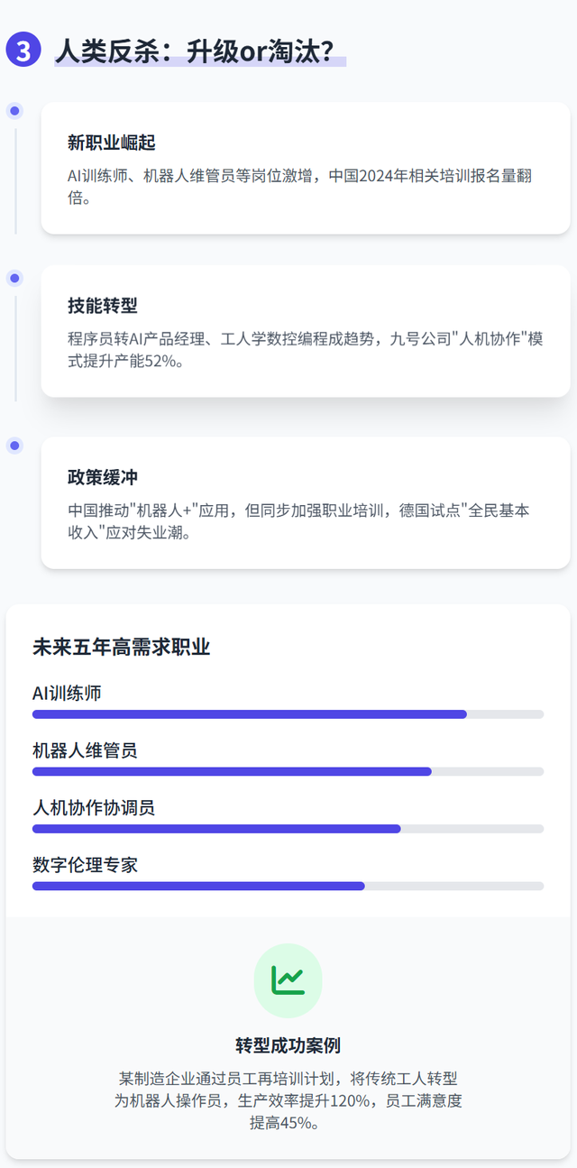Select the first timeline dot beside 新职业崛起
The width and height of the screenshot is (577, 1168).
(x=14, y=111)
